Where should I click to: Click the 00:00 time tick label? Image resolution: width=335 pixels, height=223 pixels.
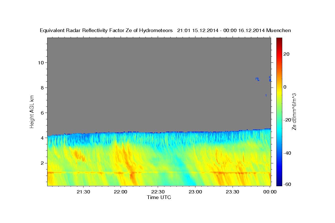[270, 192]
